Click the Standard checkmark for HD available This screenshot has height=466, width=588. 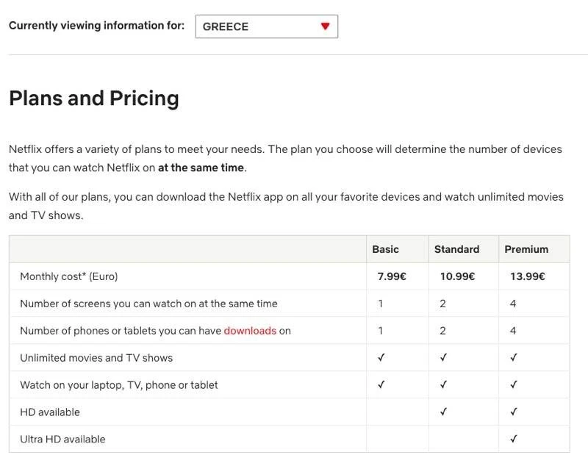443,412
